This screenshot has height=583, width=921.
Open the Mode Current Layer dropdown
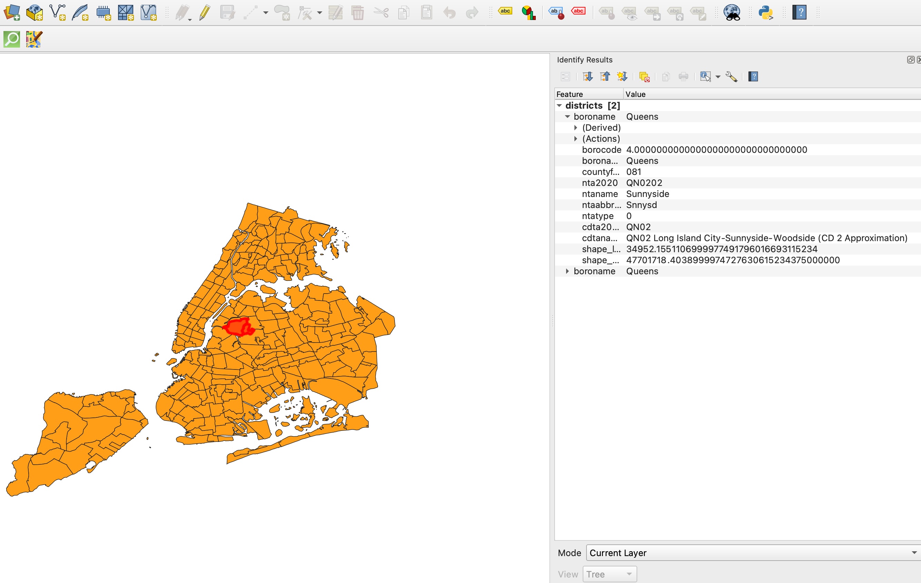(x=753, y=553)
